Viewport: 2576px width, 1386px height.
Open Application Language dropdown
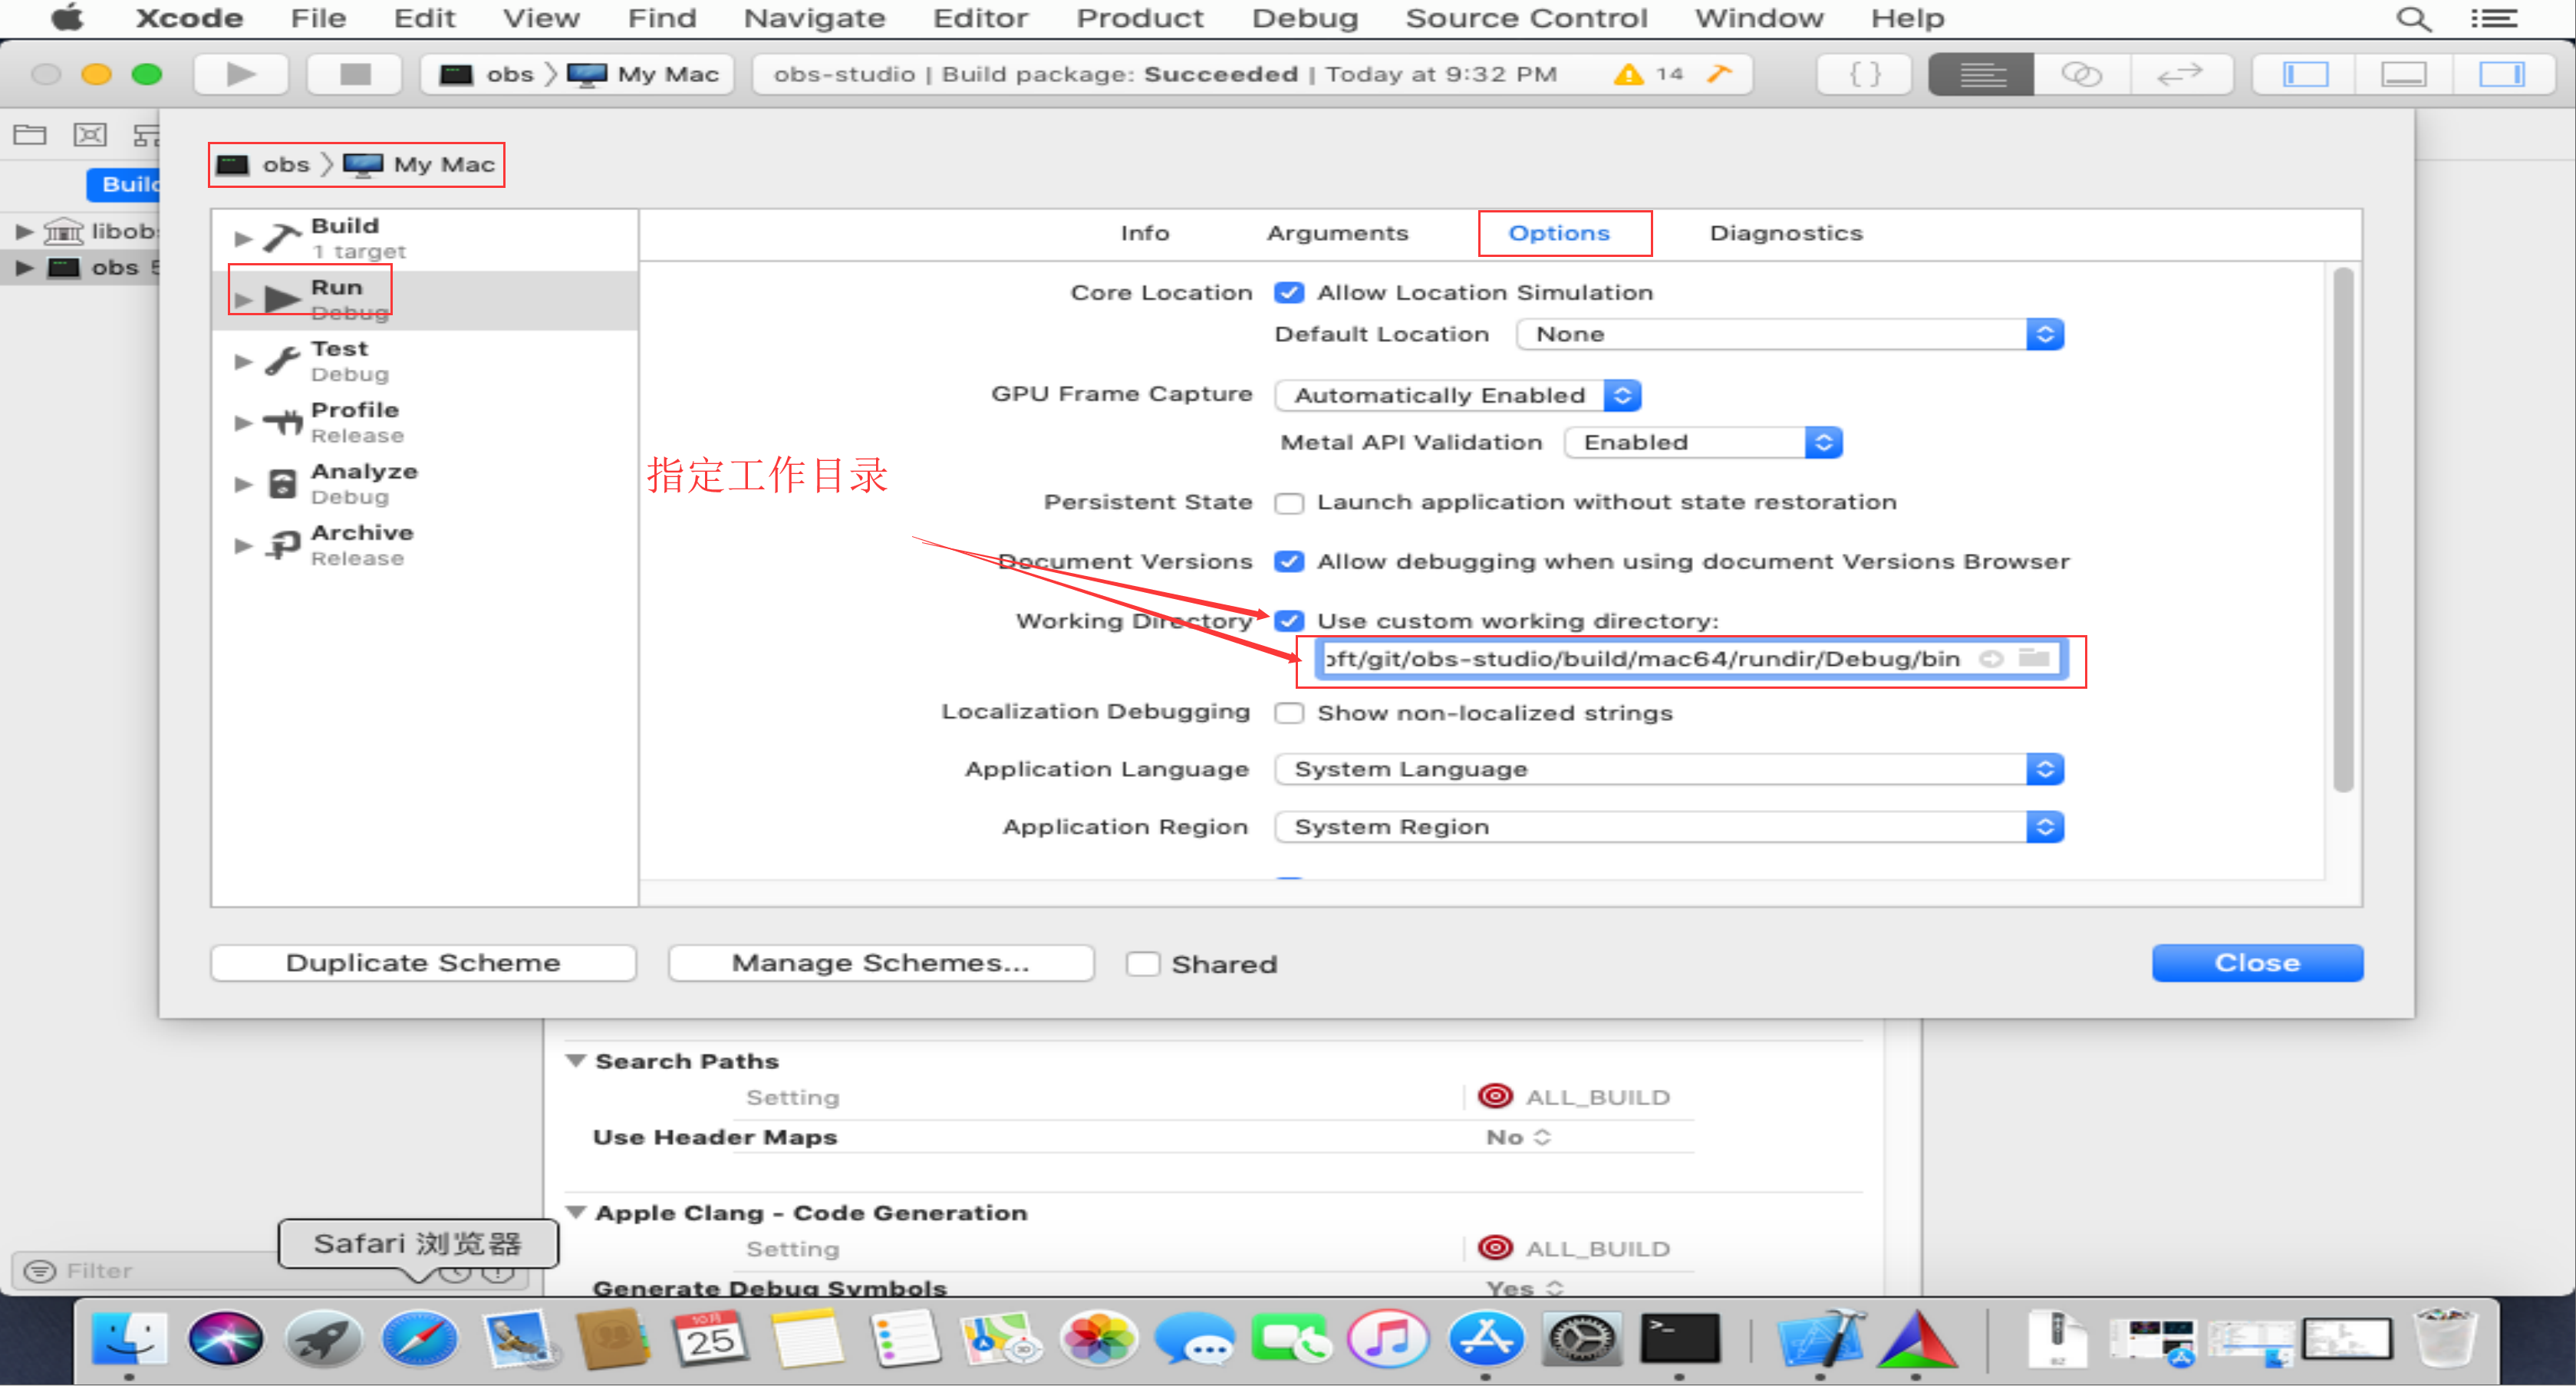coord(1669,769)
